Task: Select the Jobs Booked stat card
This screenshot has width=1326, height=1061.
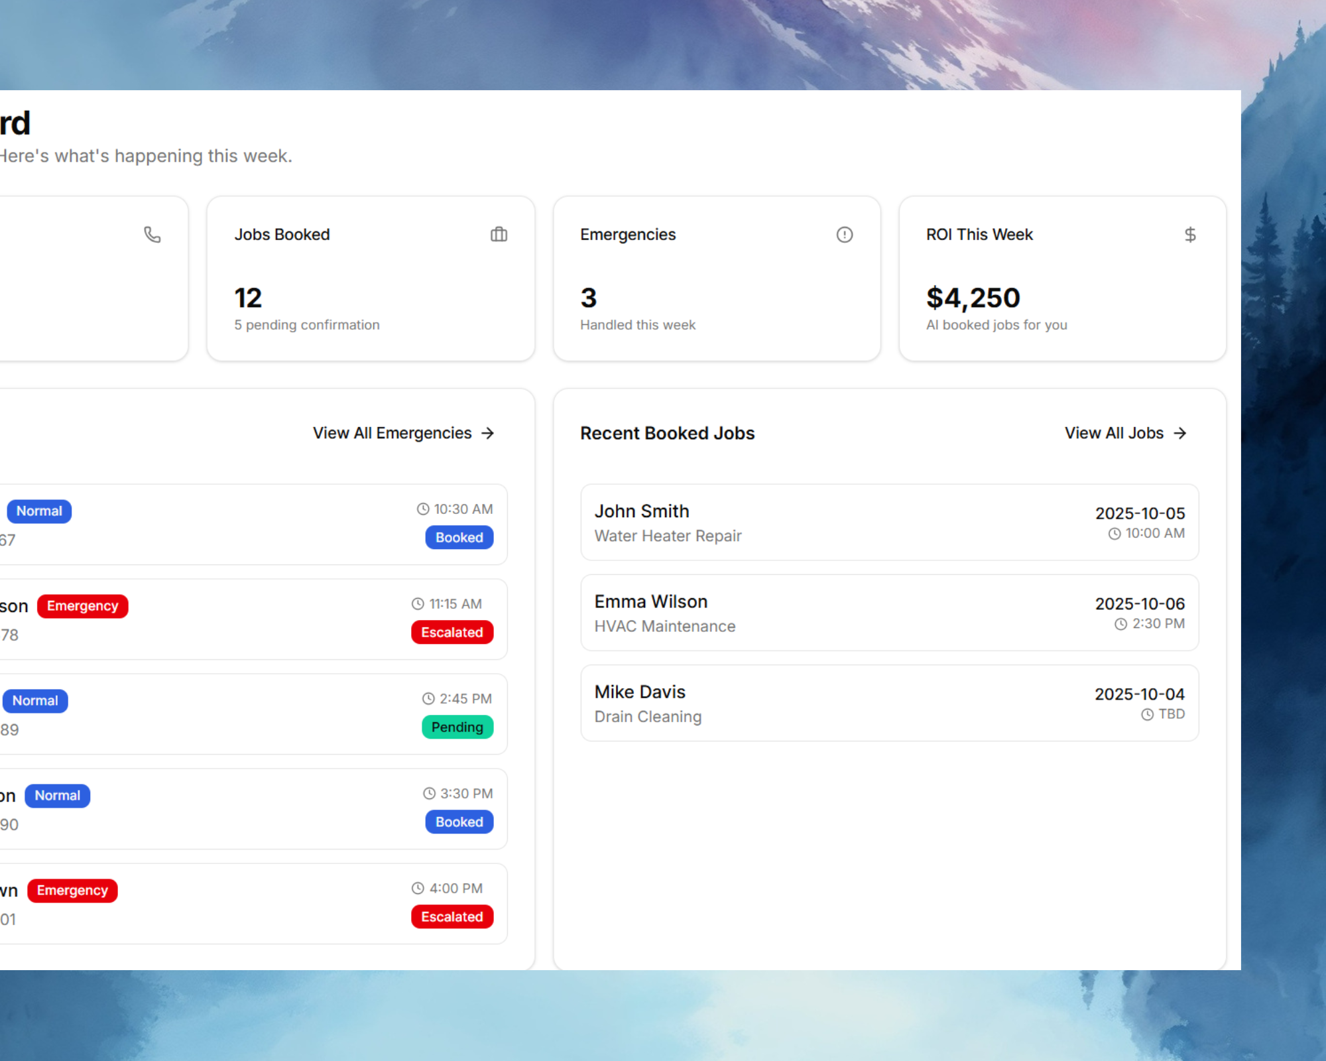Action: pos(371,279)
